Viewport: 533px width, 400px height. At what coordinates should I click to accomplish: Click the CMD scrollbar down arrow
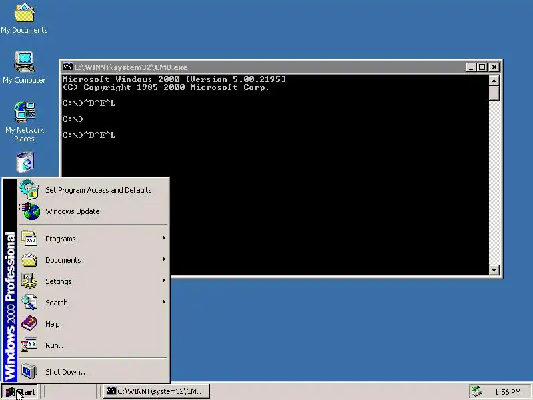494,270
